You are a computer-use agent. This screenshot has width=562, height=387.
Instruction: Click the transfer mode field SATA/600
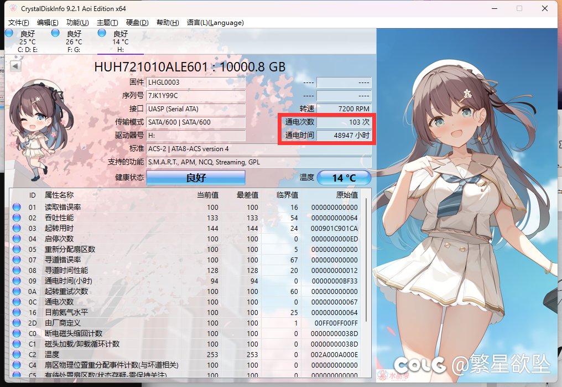(196, 122)
